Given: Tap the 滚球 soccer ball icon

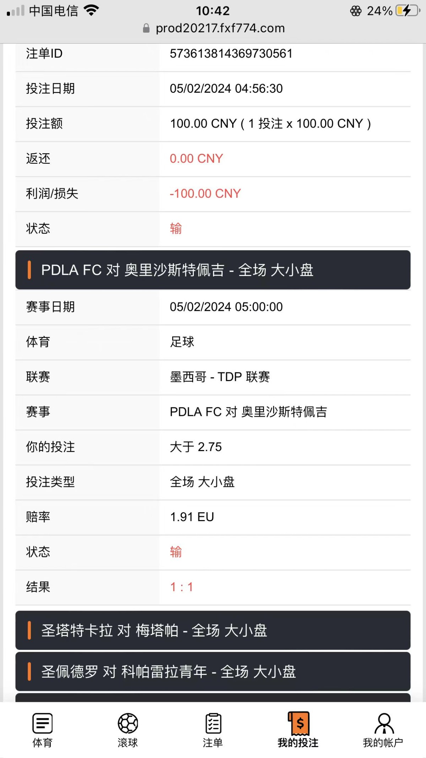Looking at the screenshot, I should click(128, 723).
